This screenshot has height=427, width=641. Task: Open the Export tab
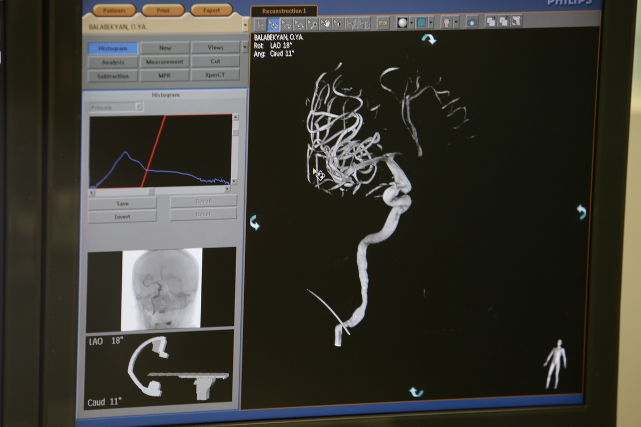[212, 10]
